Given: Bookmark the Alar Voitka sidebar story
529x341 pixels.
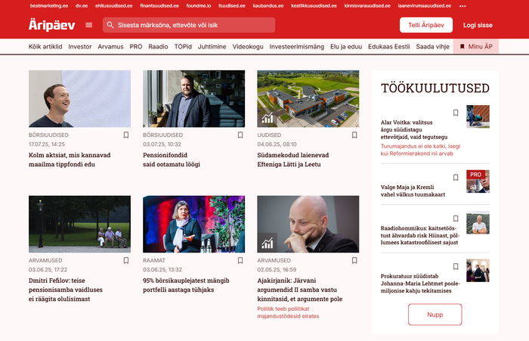Looking at the screenshot, I should (456, 113).
